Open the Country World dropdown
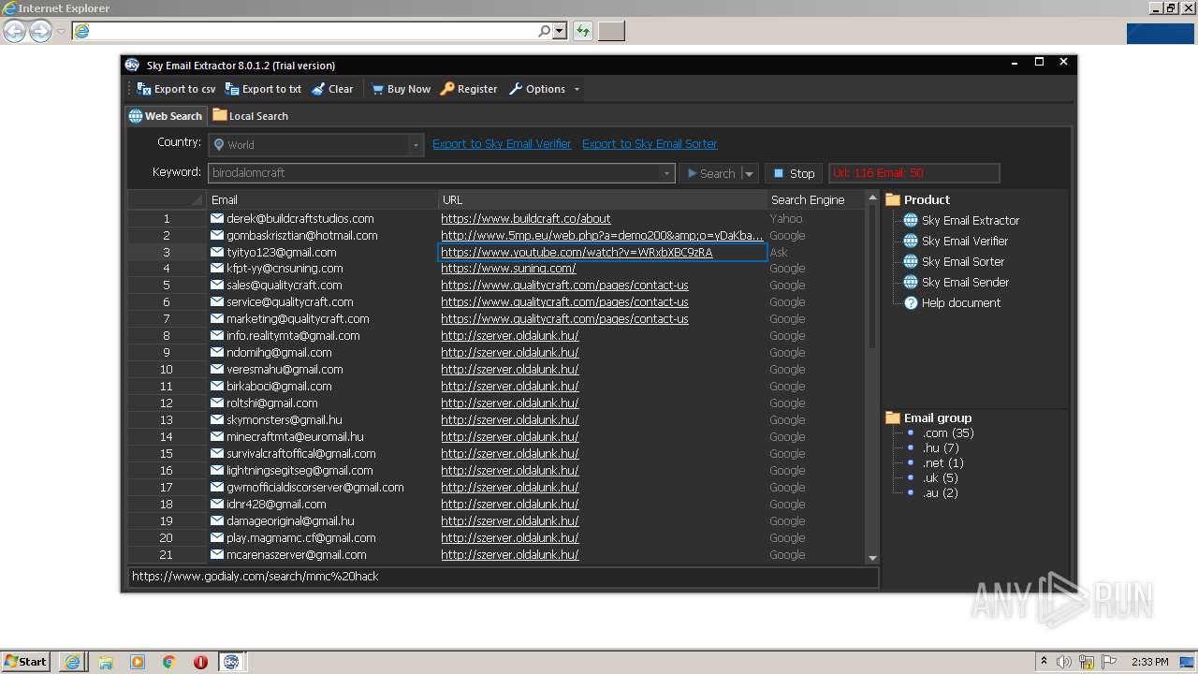This screenshot has height=674, width=1198. (316, 145)
